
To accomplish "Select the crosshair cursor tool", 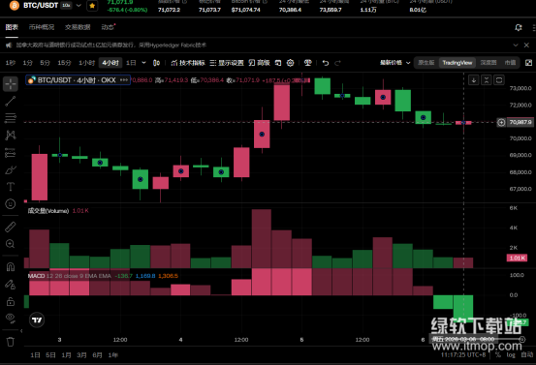I will (x=11, y=84).
